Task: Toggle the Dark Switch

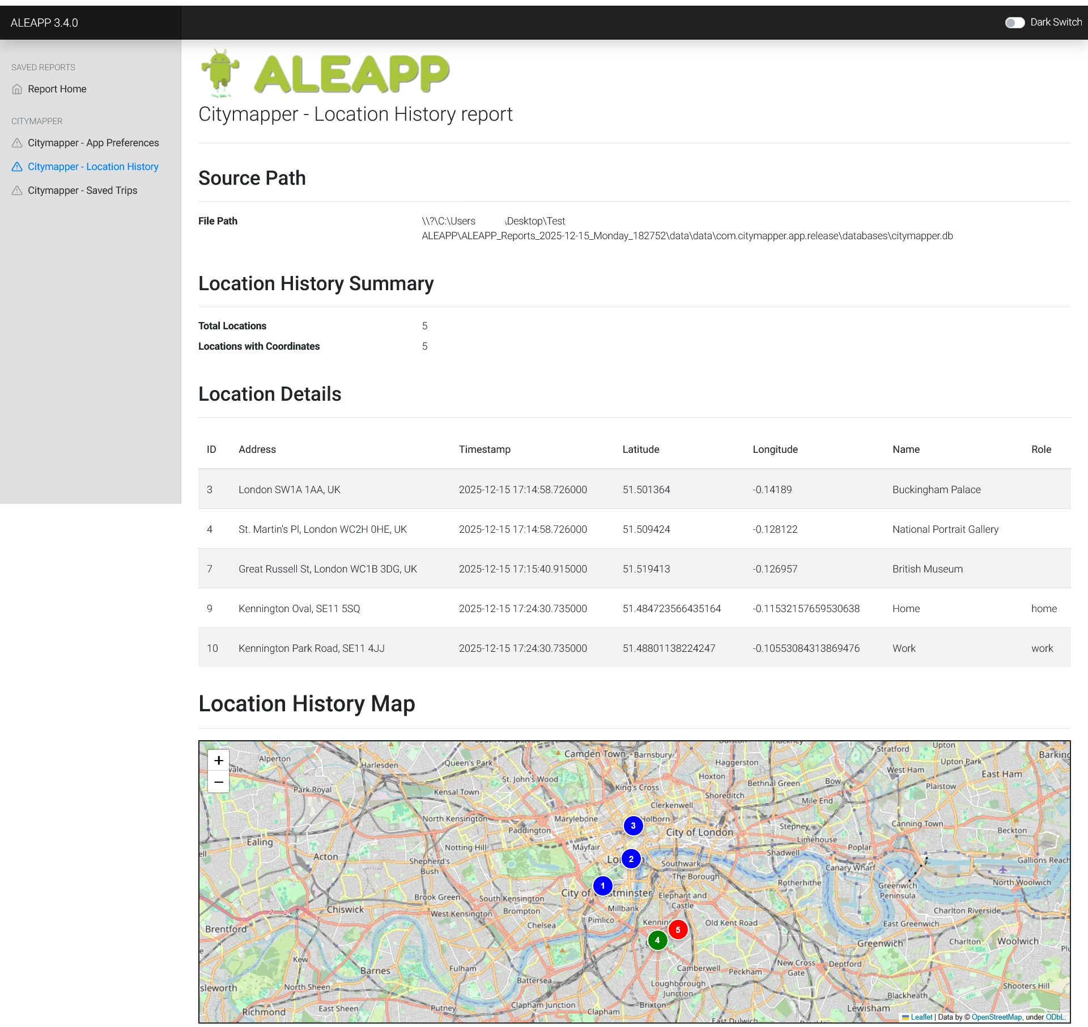Action: 1014,22
